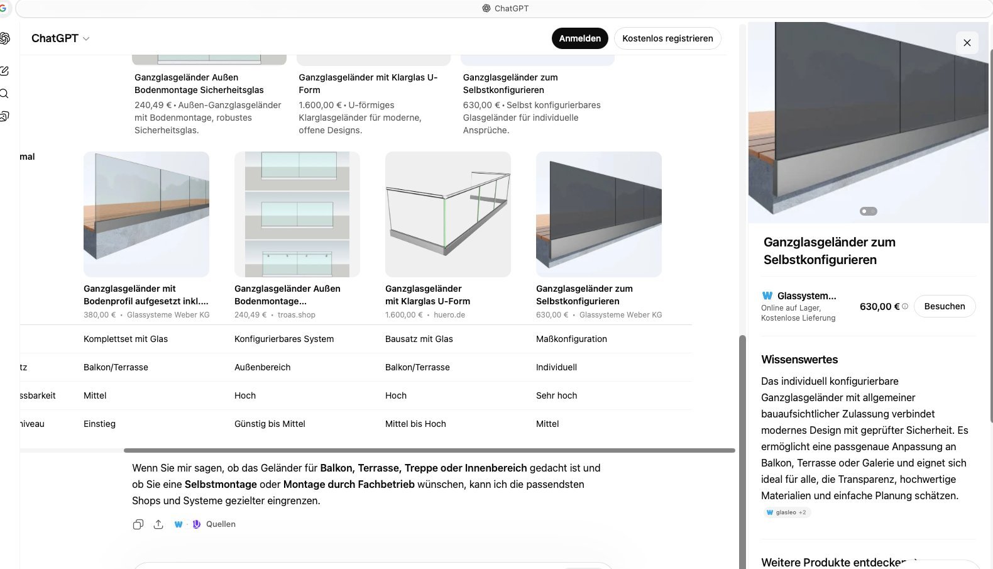This screenshot has height=569, width=993.
Task: Select the 'Konfigurierbares System' cell
Action: point(284,339)
